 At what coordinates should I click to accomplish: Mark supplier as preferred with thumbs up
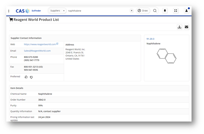[26, 77]
